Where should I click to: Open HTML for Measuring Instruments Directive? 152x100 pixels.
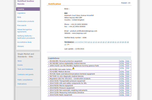coord(122,93)
